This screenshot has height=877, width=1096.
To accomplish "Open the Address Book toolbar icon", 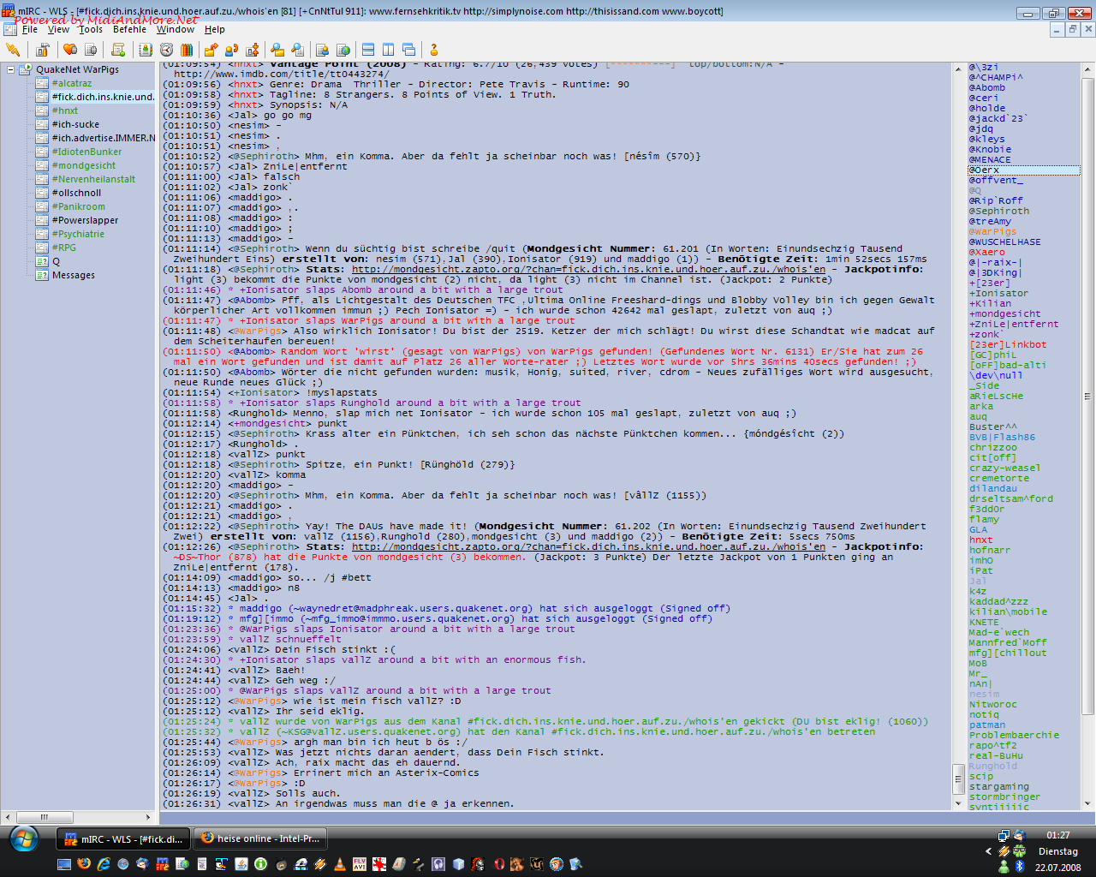I will coord(146,50).
